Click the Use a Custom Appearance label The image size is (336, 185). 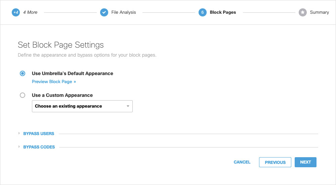click(x=62, y=95)
